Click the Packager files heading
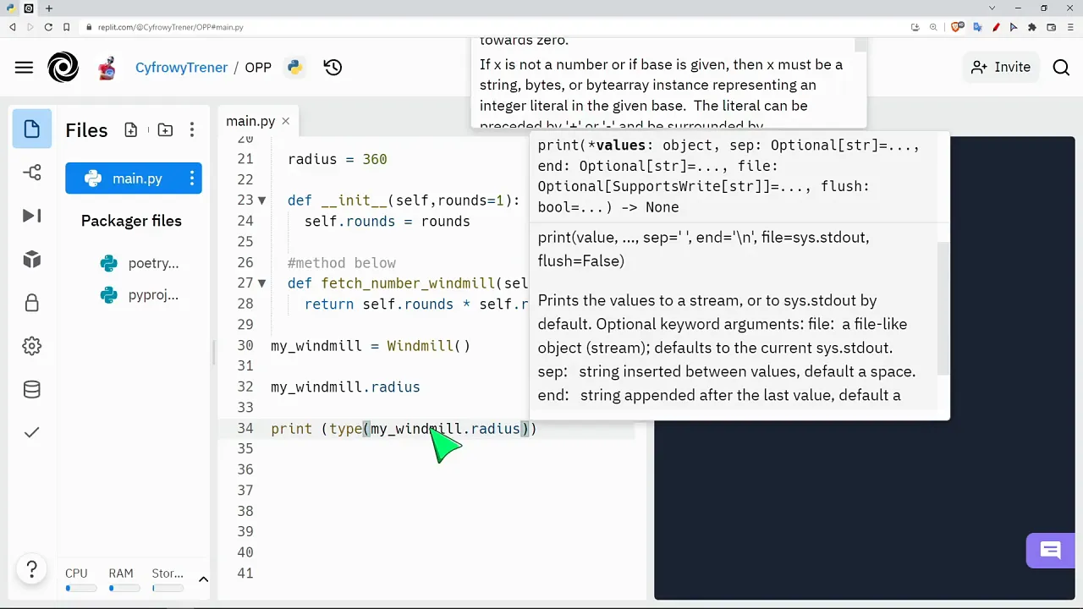This screenshot has width=1083, height=609. pyautogui.click(x=131, y=221)
